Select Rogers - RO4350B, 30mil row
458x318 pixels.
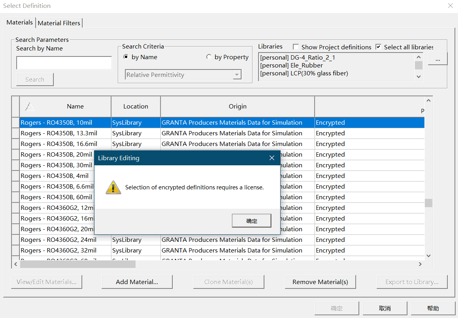click(x=57, y=165)
